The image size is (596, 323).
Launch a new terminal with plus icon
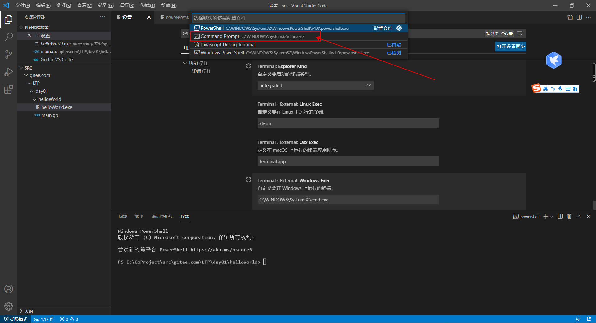(x=545, y=217)
